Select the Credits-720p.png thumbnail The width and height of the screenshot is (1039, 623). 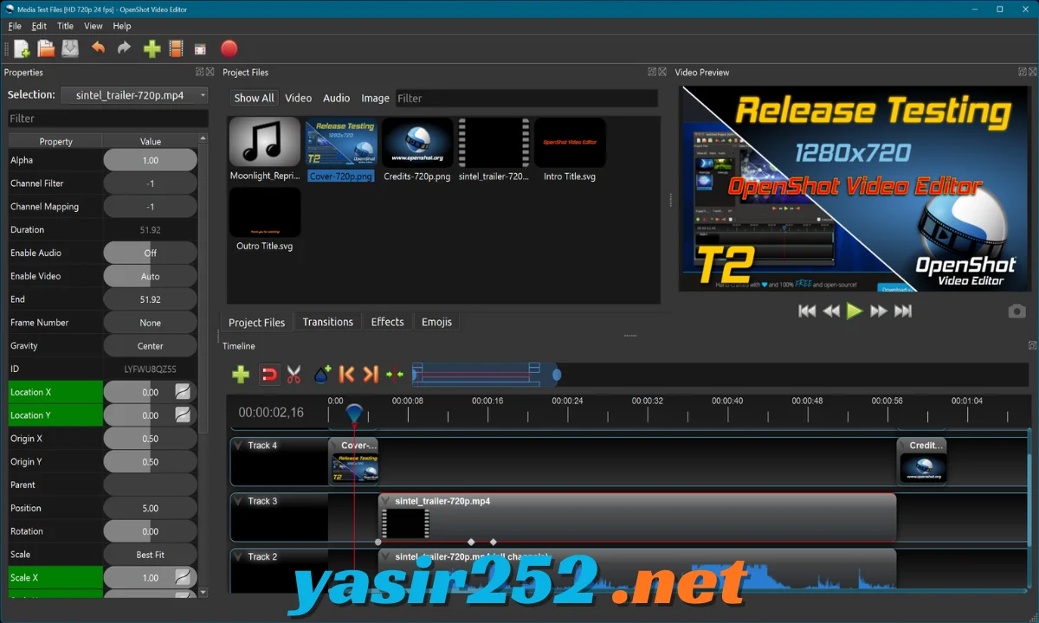click(x=417, y=143)
